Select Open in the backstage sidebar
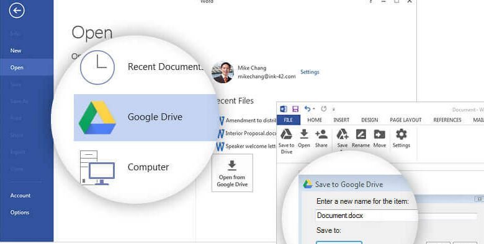The height and width of the screenshot is (244, 484). [x=27, y=68]
